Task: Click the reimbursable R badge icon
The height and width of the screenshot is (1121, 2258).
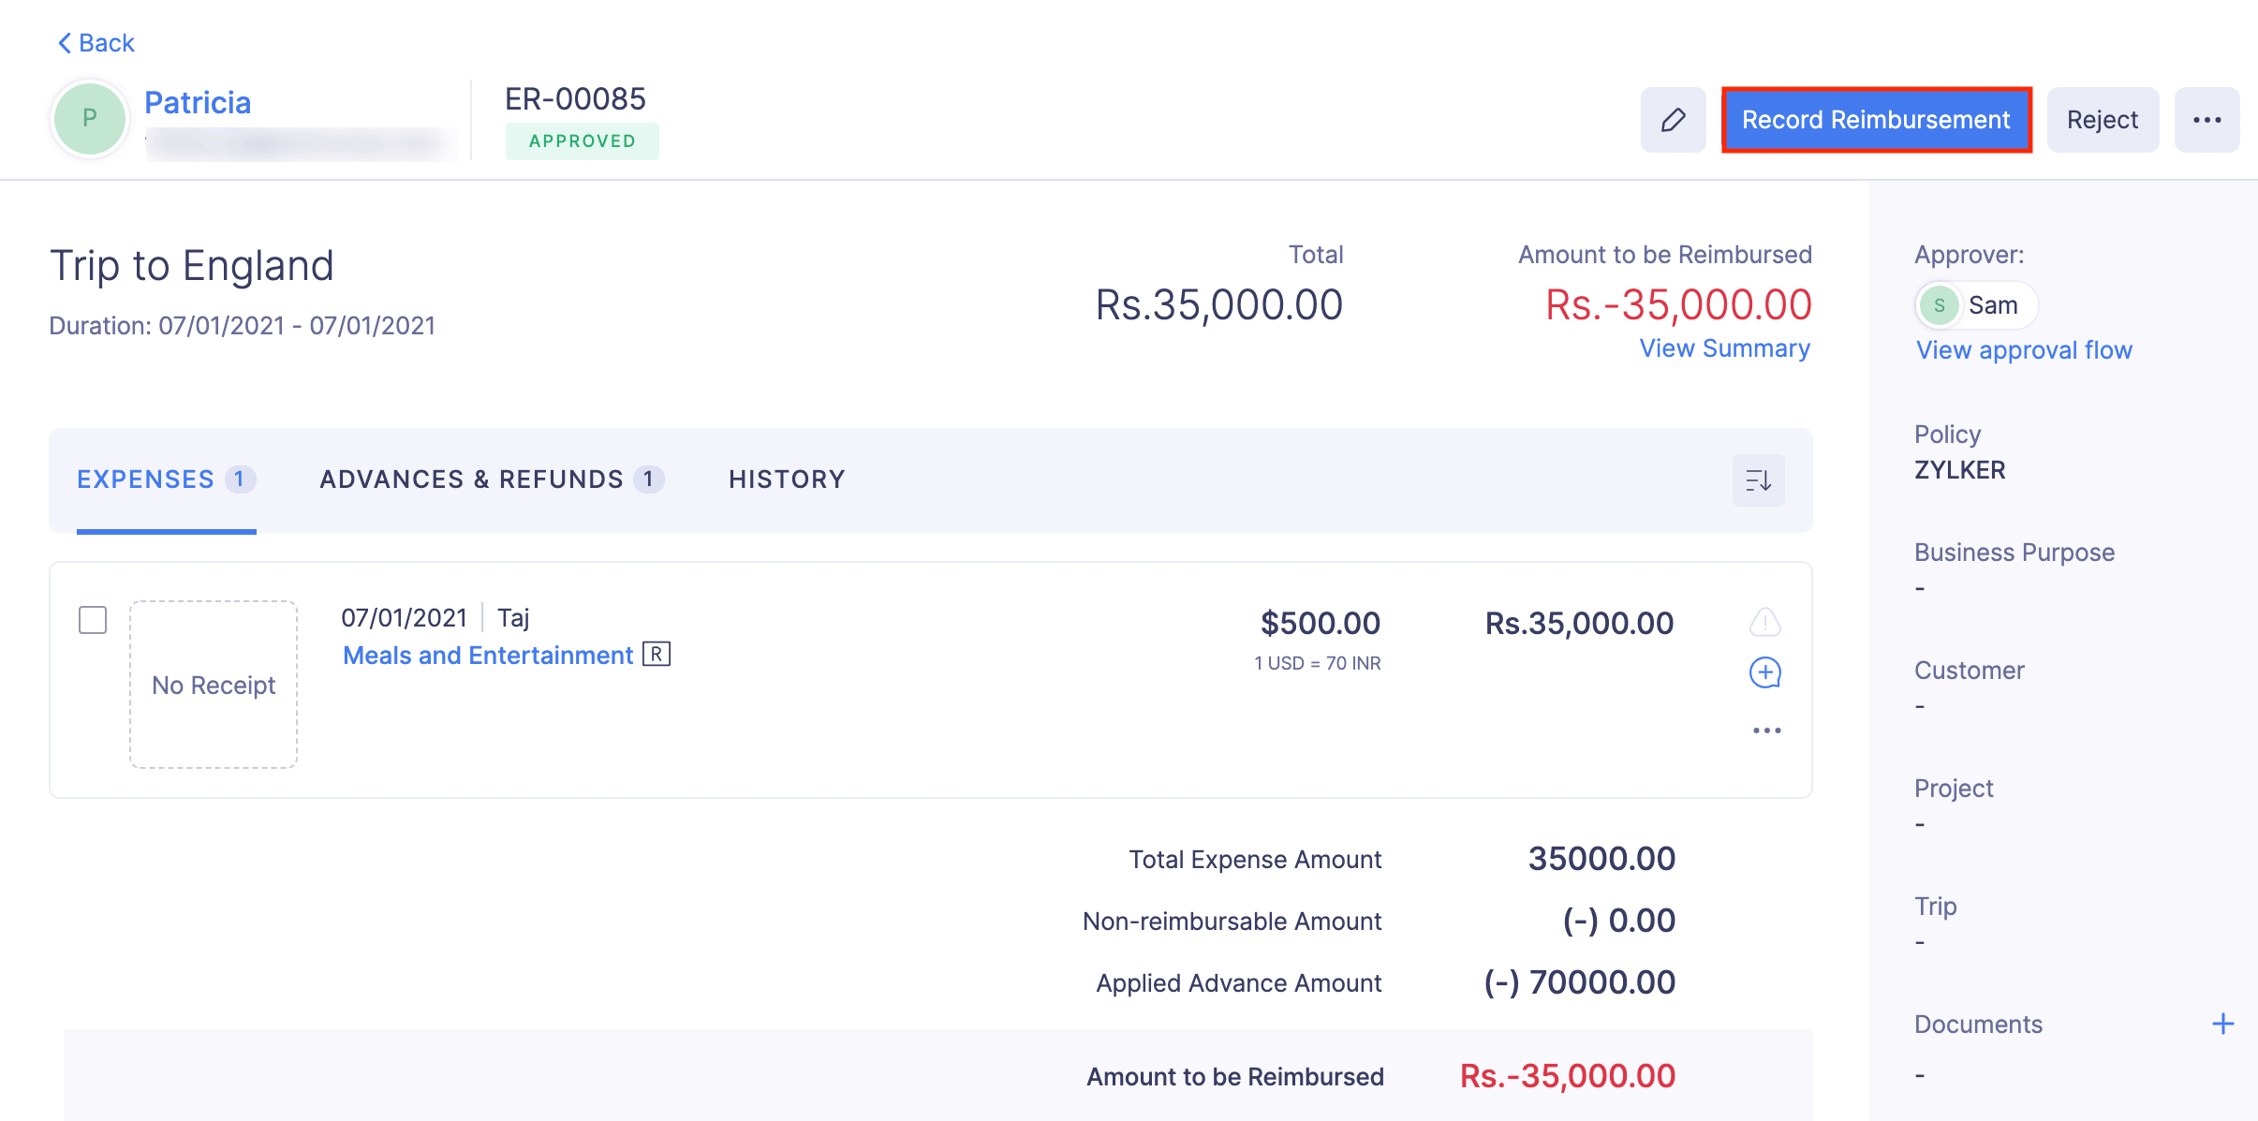Action: [657, 655]
